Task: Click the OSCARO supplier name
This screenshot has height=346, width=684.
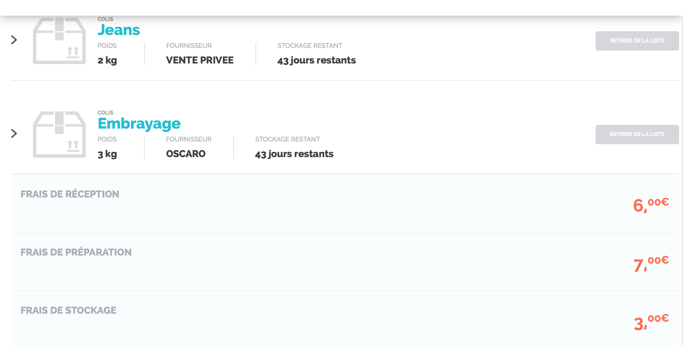Action: (186, 154)
